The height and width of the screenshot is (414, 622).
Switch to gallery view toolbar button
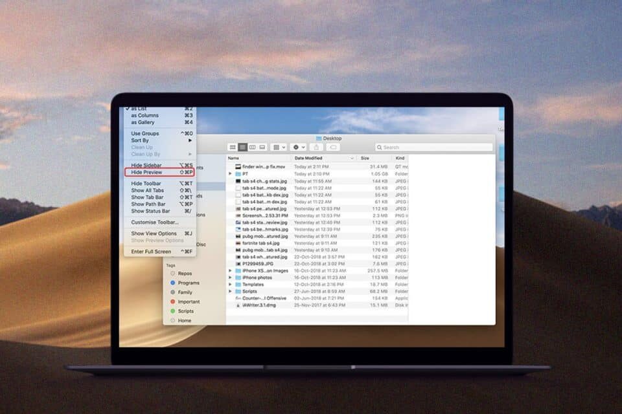(262, 147)
